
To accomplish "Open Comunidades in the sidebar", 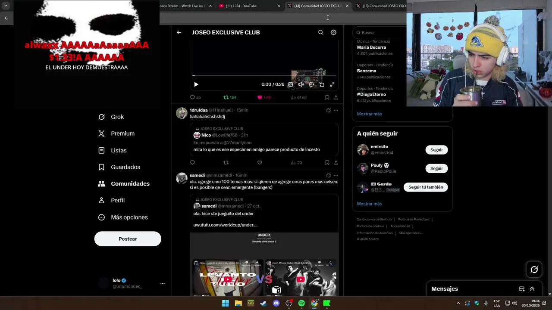I will 124,183.
